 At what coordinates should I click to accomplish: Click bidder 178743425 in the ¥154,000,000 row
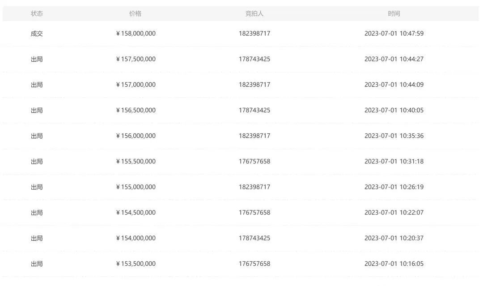[254, 238]
